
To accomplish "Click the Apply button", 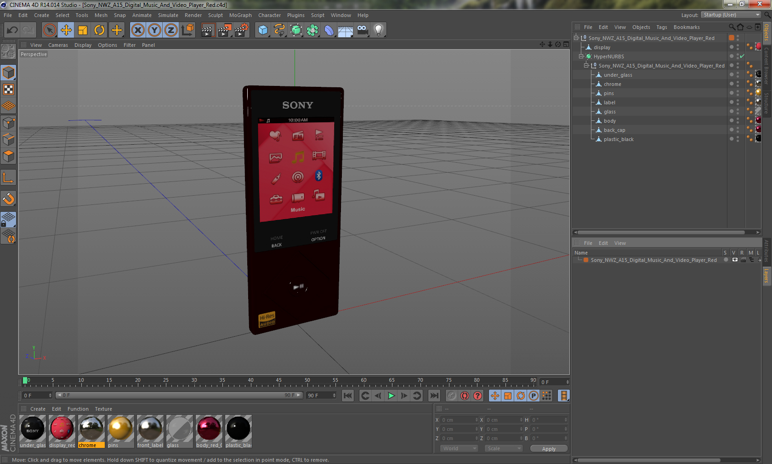I will click(549, 449).
